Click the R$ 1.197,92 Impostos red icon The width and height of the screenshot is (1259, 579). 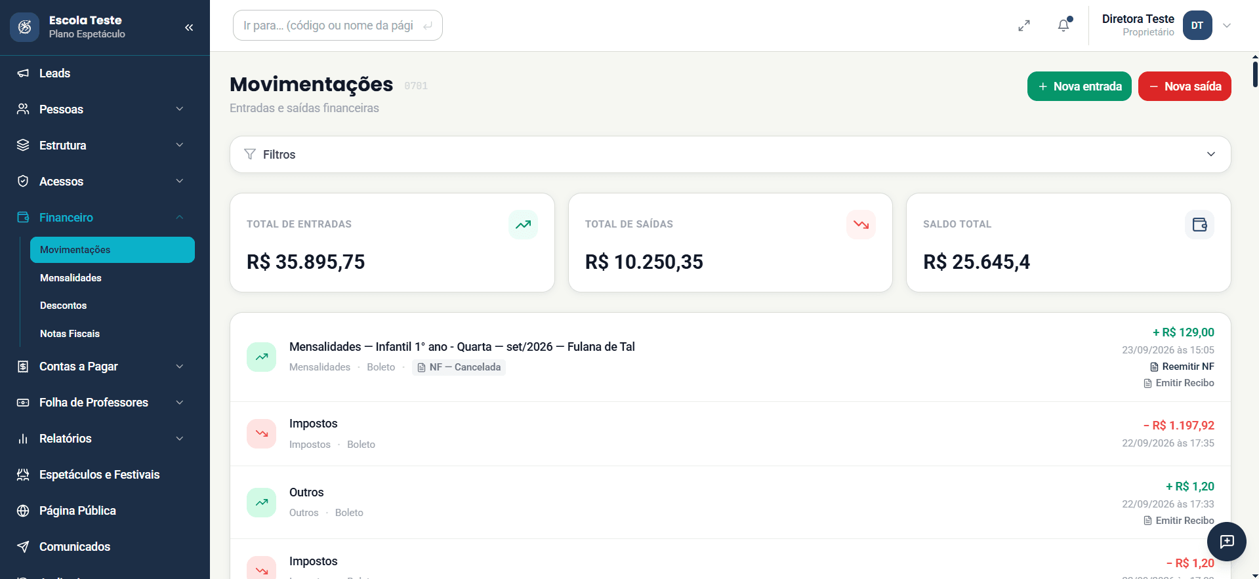click(x=261, y=434)
